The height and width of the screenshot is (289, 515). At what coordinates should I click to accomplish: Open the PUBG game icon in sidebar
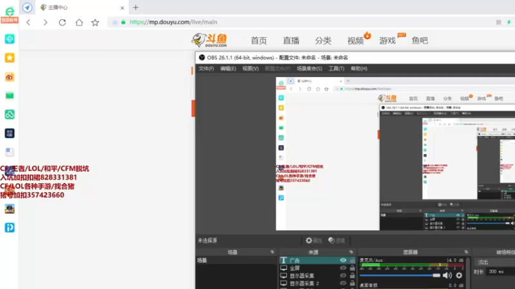tap(10, 209)
